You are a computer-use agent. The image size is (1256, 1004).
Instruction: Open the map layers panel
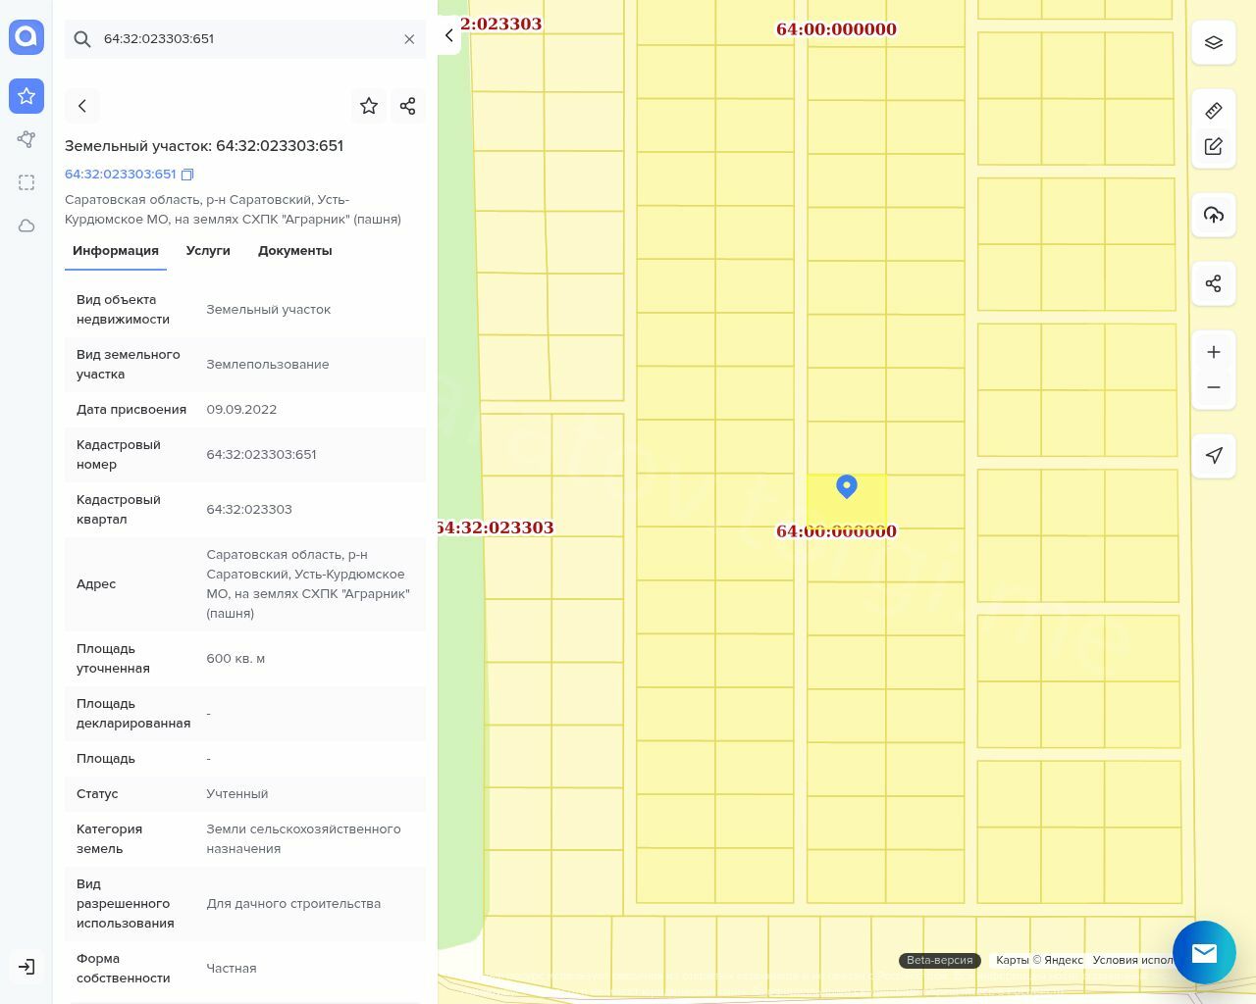[x=1214, y=43]
